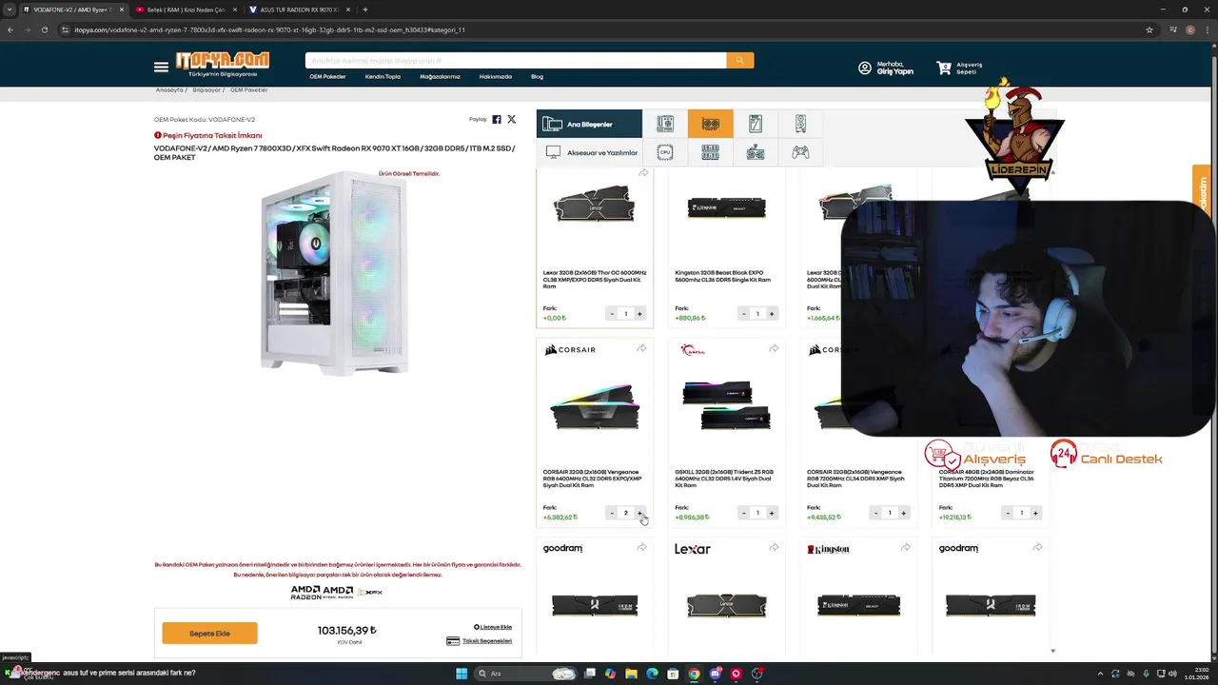Share the package on Facebook
The width and height of the screenshot is (1218, 685).
click(497, 120)
